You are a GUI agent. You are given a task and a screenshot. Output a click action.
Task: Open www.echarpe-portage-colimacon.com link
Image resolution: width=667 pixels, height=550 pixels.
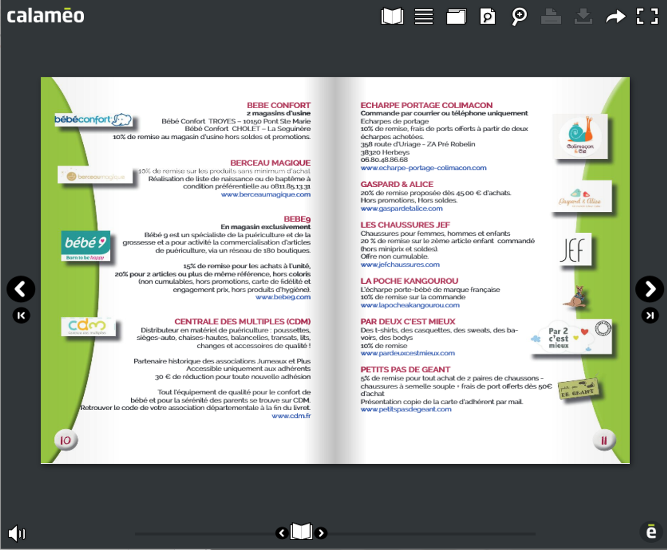click(x=423, y=168)
